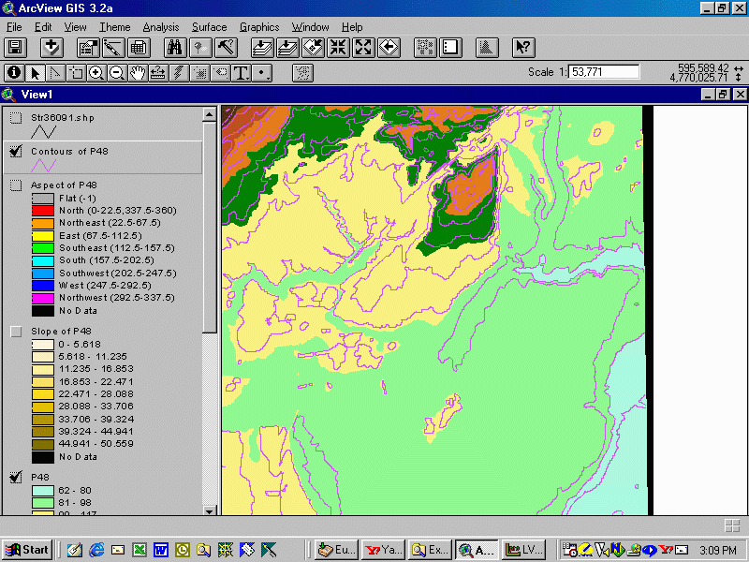Open the Find binoculars tool
Screen dimensions: 749x562
pyautogui.click(x=174, y=48)
